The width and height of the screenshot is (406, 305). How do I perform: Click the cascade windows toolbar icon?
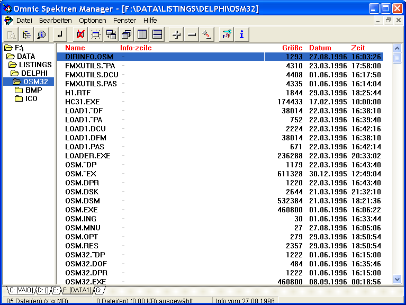(x=127, y=35)
